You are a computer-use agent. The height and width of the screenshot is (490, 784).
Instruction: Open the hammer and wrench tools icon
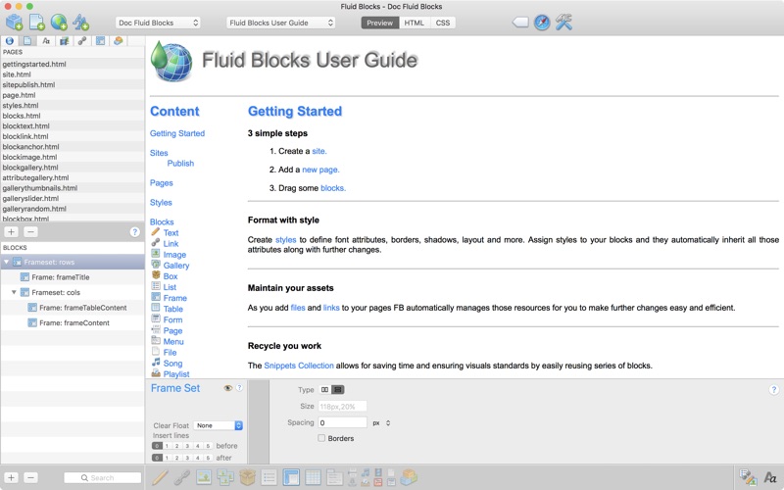pos(563,23)
